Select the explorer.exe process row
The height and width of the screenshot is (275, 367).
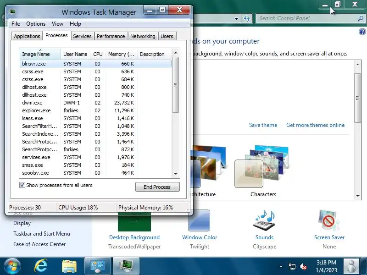coord(96,110)
